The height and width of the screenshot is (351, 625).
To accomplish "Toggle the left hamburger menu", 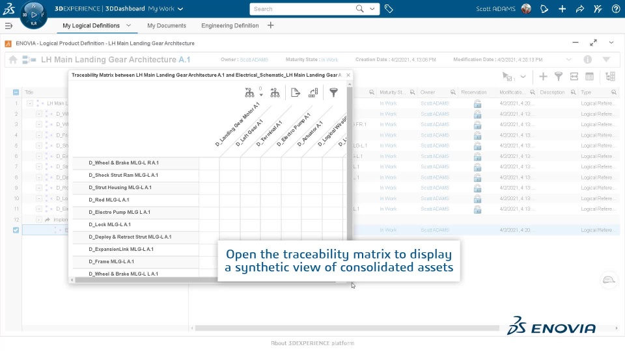I will coord(8,26).
